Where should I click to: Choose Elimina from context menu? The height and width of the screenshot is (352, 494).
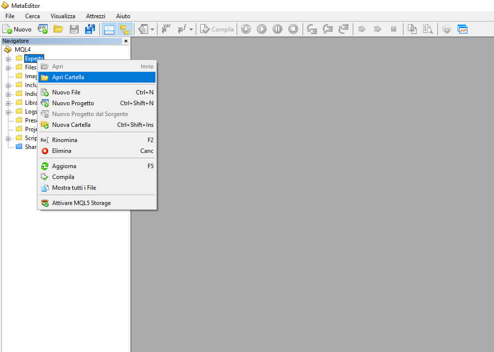click(97, 151)
